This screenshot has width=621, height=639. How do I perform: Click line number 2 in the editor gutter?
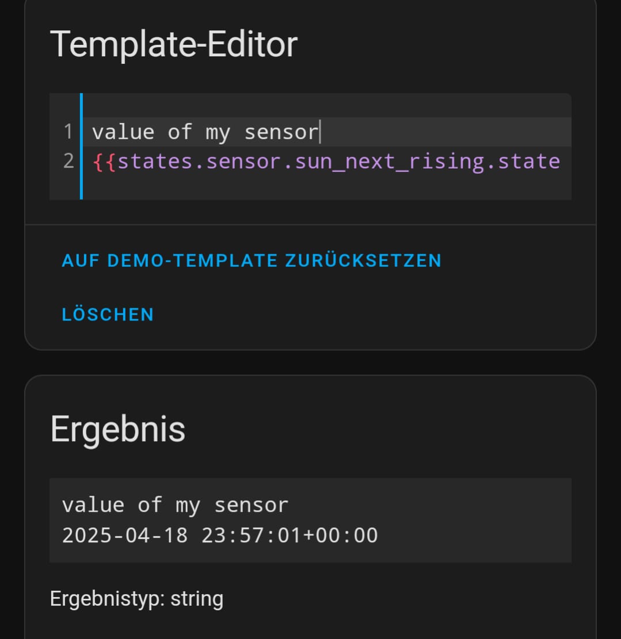pyautogui.click(x=68, y=162)
